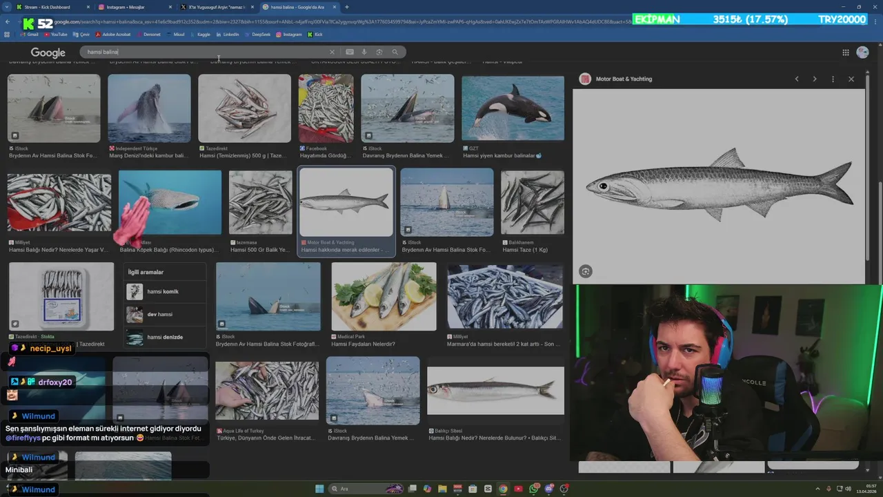Open the Instagram bookmark
The height and width of the screenshot is (497, 883).
pos(288,35)
